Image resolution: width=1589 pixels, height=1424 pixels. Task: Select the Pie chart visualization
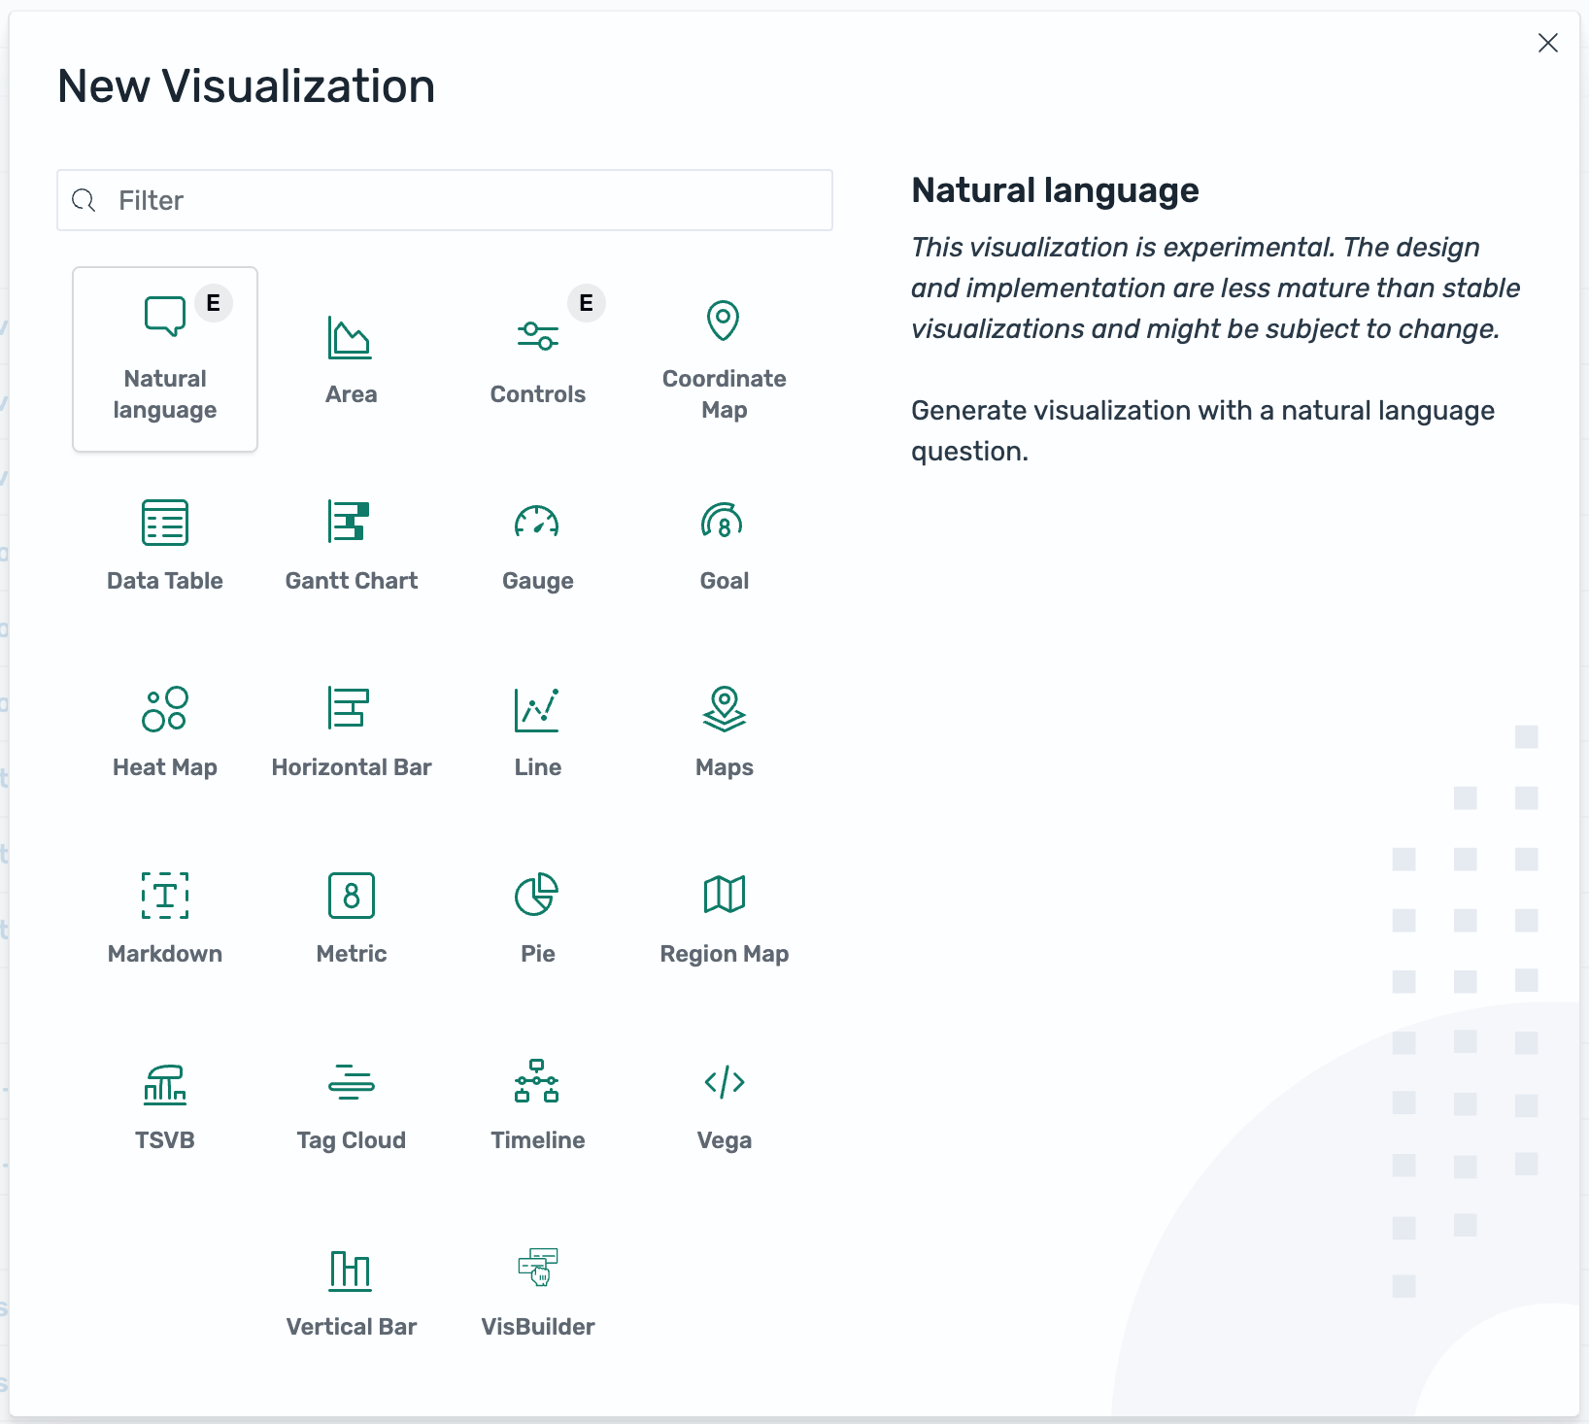537,917
